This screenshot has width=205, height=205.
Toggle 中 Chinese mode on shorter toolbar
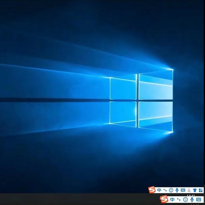click(172, 199)
